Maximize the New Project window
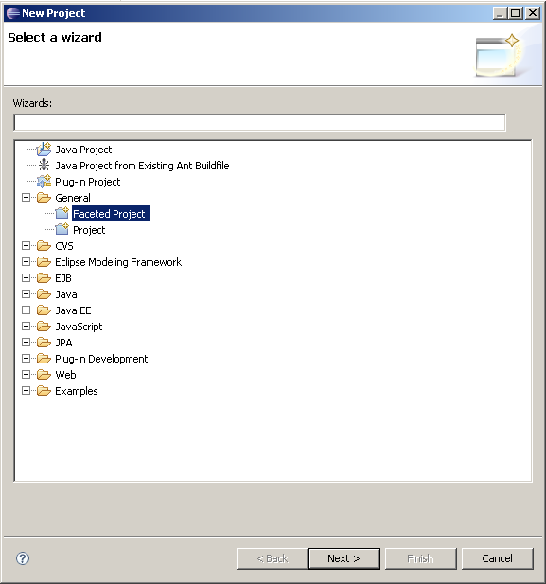546x584 pixels. [516, 13]
